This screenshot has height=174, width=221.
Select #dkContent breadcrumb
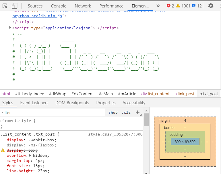click(82, 94)
